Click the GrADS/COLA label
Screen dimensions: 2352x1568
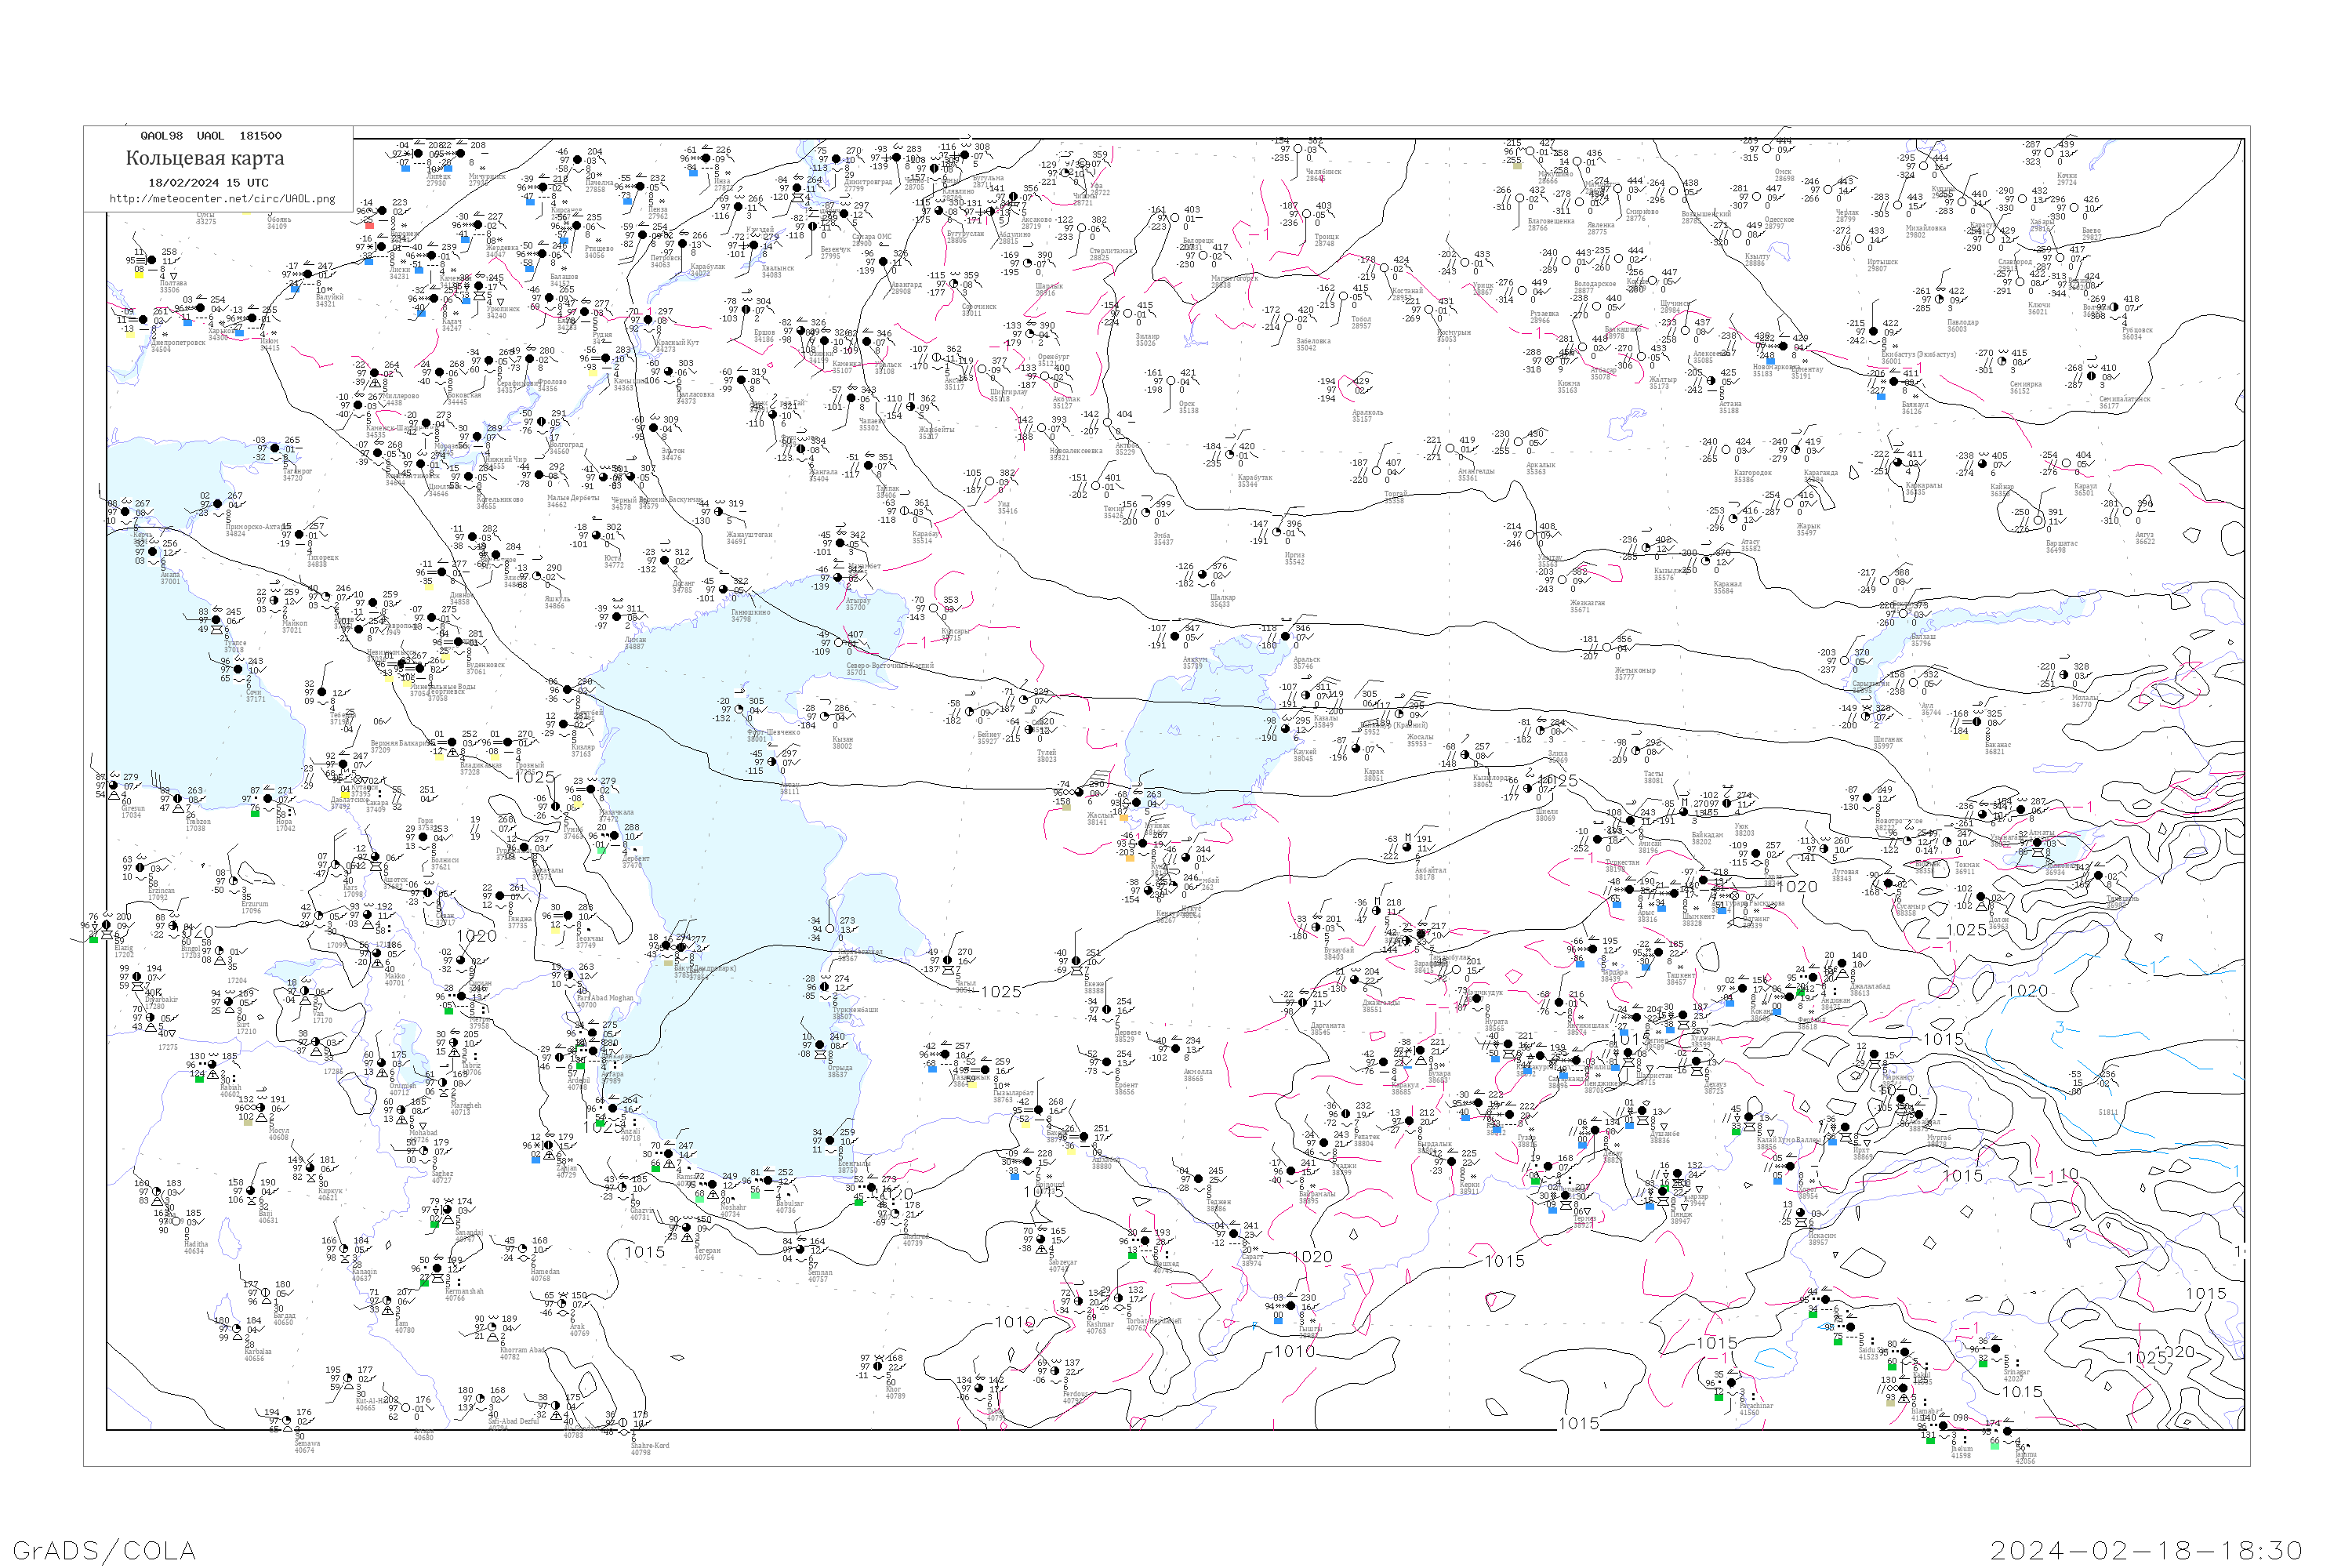[104, 1550]
